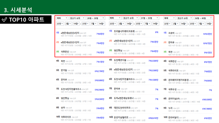Viewport: 219px width, 123px height.
Task: Open e편한세상둔산2단지 ranked 1위 at 7억8천만
Action: point(80,34)
